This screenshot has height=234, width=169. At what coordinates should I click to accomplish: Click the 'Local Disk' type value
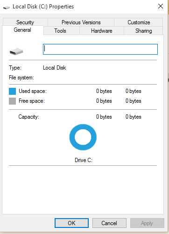55,68
